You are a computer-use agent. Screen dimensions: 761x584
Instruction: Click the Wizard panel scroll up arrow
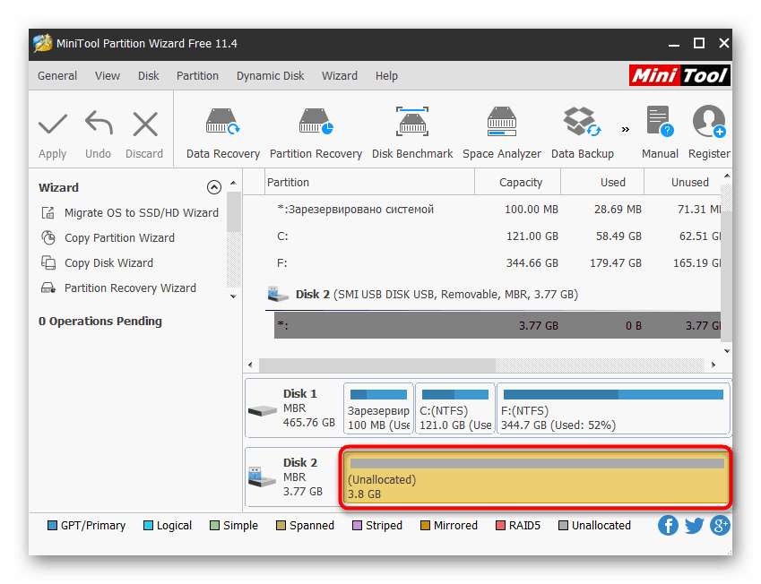[233, 183]
